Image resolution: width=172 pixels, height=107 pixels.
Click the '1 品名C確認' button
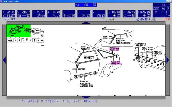[x=9, y=14]
